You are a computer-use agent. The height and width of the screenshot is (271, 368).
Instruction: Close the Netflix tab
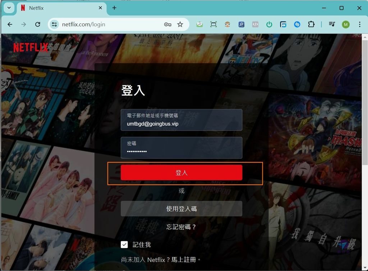(x=100, y=8)
